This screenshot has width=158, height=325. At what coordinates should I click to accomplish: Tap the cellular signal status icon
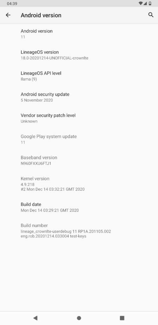coord(145,3)
